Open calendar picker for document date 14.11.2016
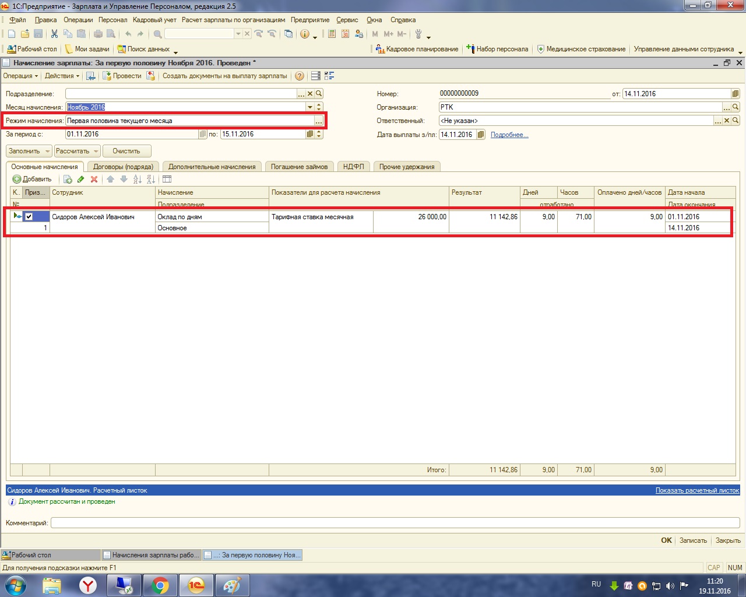The width and height of the screenshot is (746, 597). pos(736,93)
